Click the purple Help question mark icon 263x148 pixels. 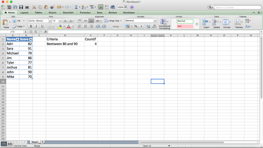point(132,7)
